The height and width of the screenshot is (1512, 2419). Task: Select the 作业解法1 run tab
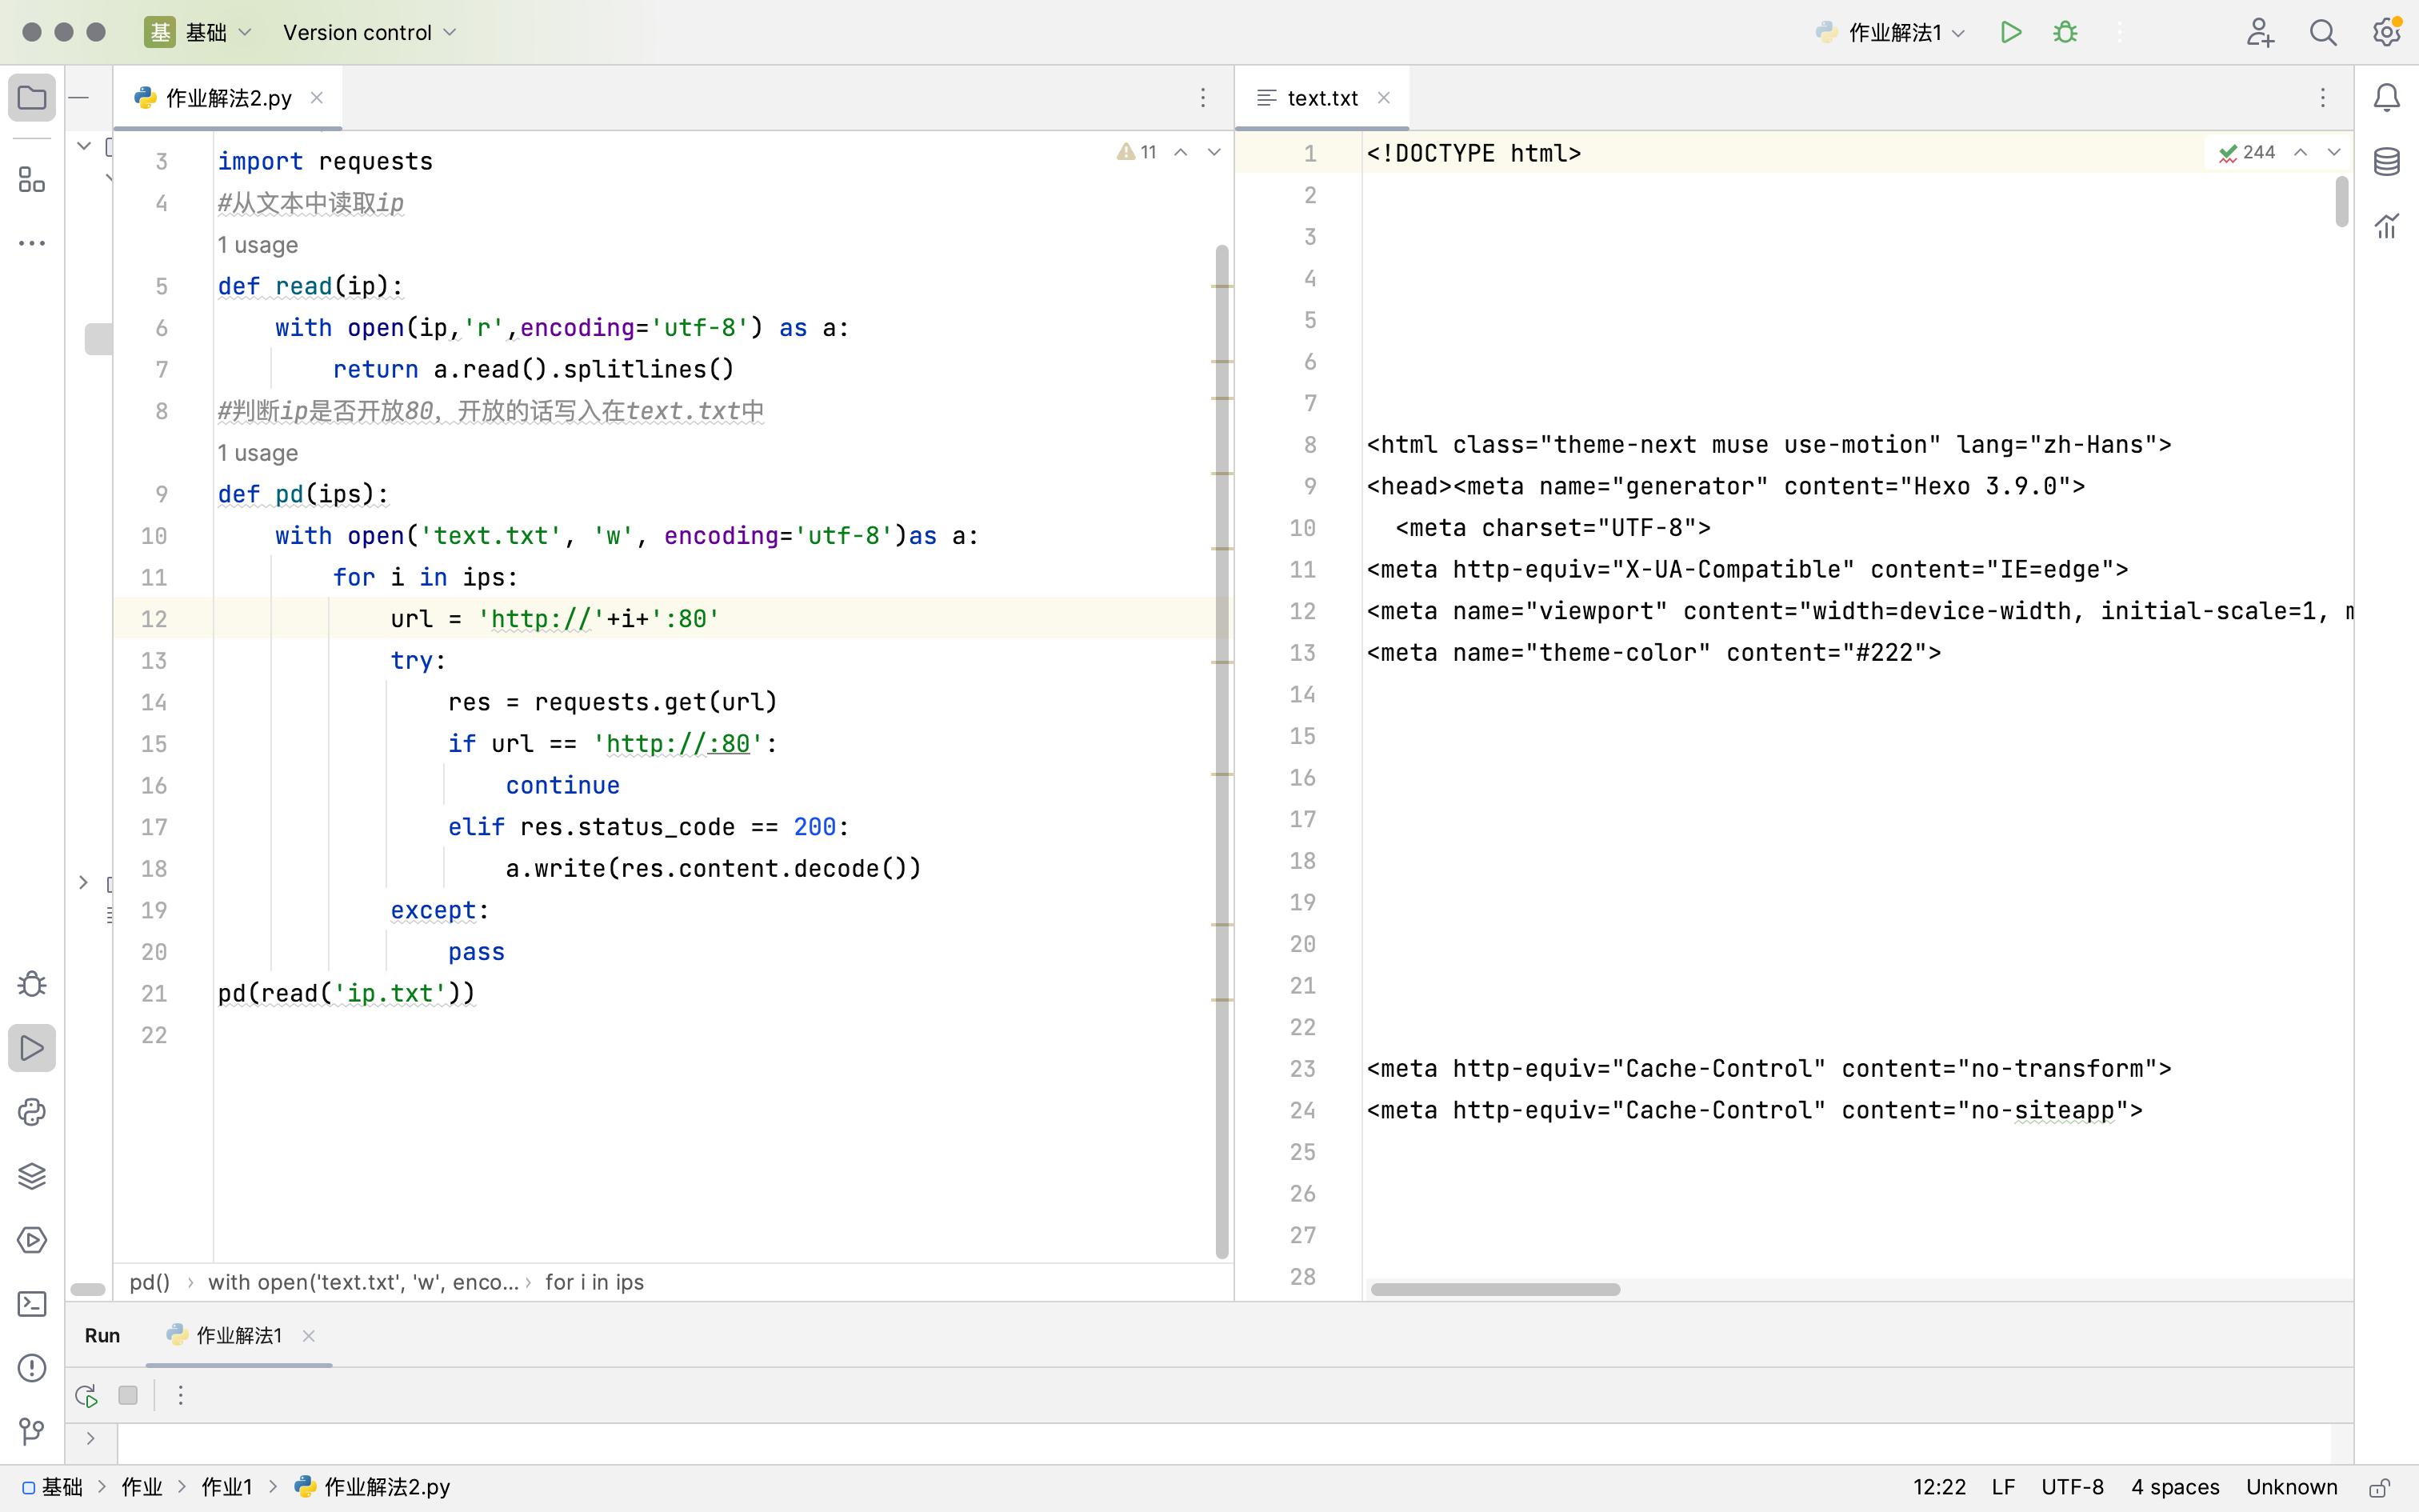point(238,1335)
